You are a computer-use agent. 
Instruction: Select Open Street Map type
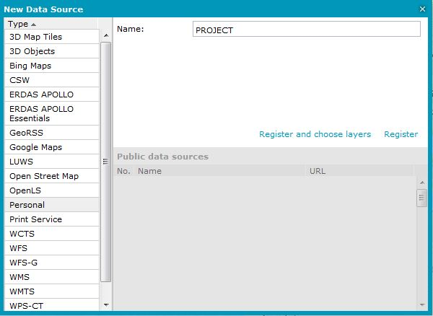[x=52, y=176]
